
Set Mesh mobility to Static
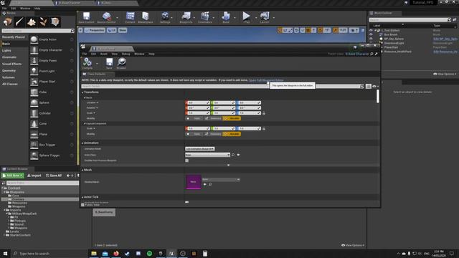point(194,118)
